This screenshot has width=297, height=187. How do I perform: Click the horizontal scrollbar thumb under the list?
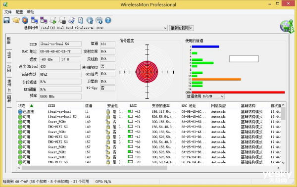coord(95,168)
